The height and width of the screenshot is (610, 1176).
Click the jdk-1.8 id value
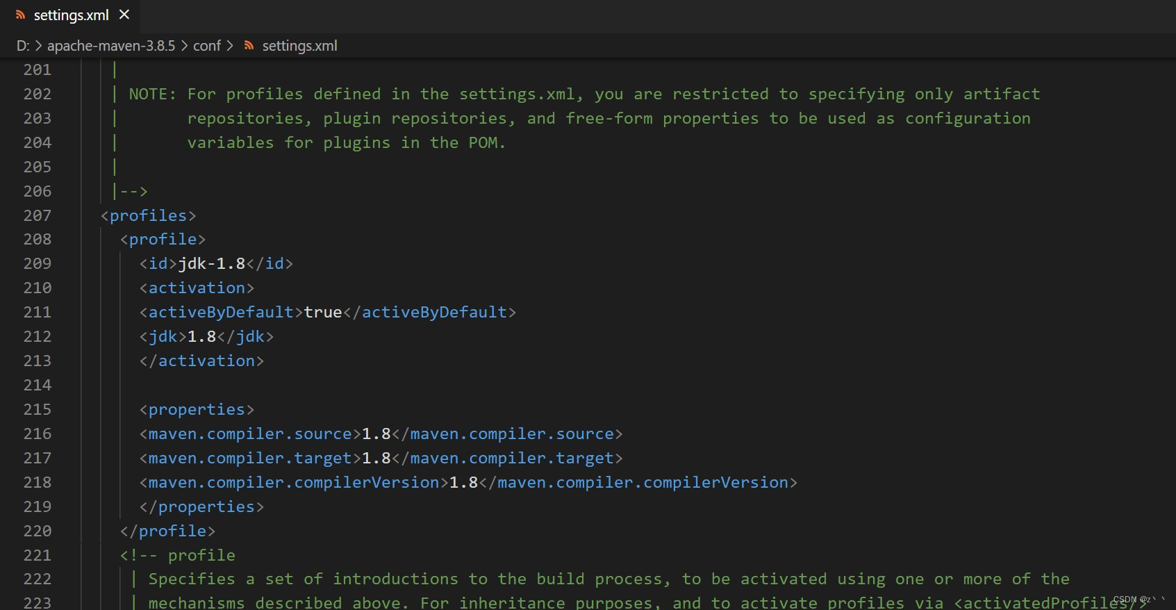click(x=212, y=263)
